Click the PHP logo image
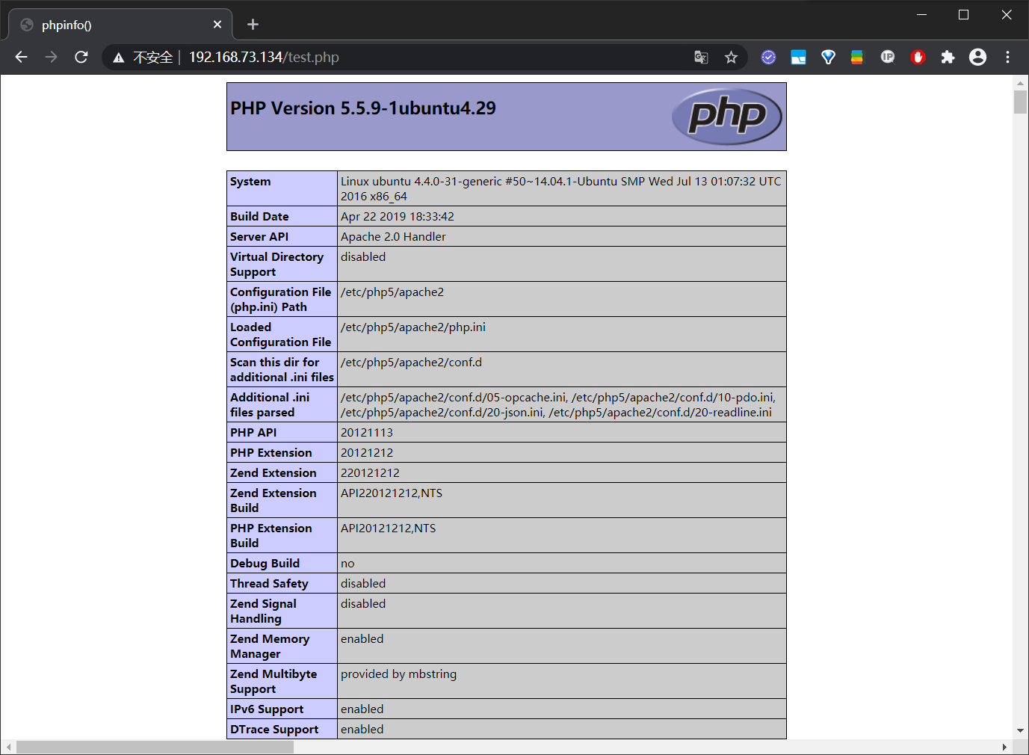1029x755 pixels. tap(726, 117)
